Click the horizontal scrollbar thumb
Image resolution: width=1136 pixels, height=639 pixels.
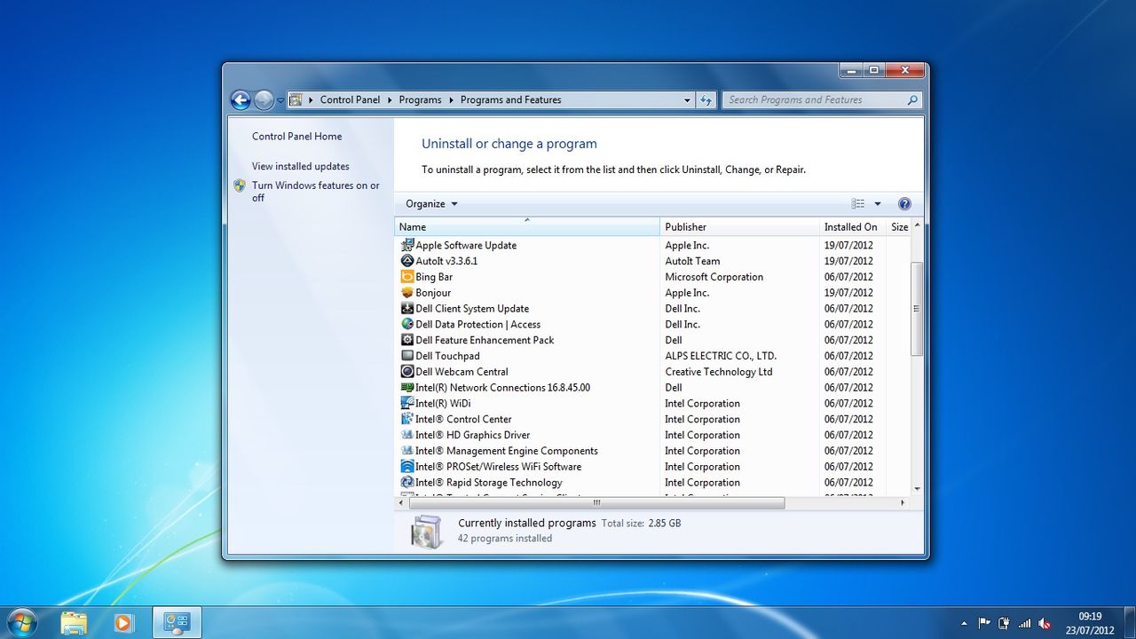(x=596, y=503)
